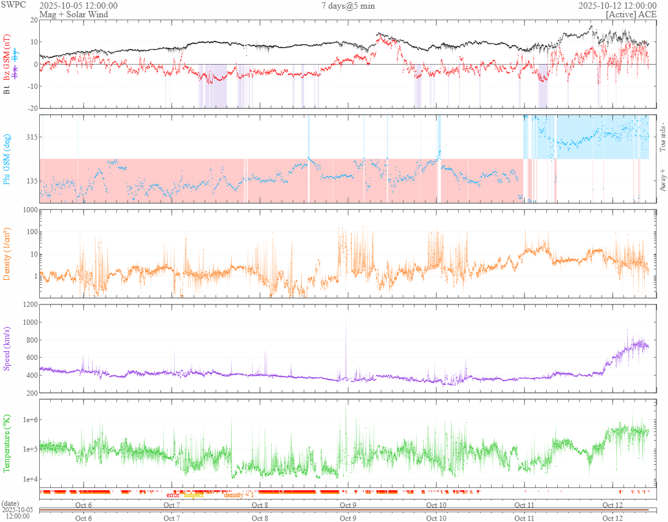Click the 1000 tick on the Density axis

tap(30, 209)
